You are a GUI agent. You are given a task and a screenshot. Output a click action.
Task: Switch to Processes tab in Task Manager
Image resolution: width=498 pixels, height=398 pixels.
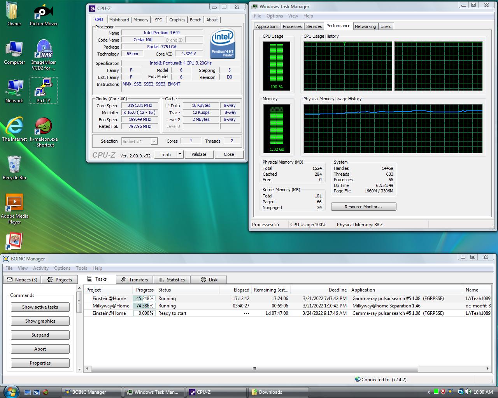pyautogui.click(x=292, y=26)
